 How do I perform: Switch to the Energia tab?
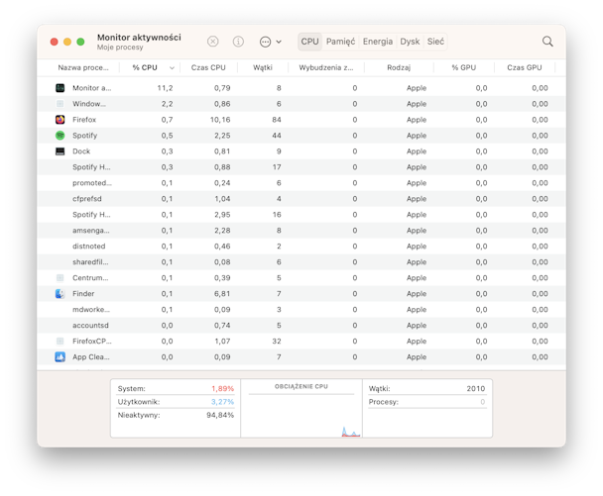point(378,42)
